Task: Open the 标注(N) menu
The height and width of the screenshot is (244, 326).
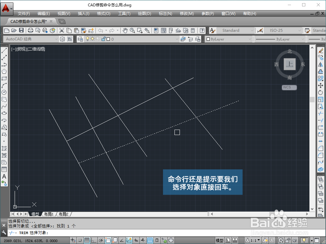Action: point(166,13)
